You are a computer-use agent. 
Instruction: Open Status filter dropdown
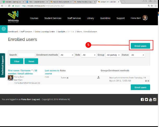(137, 55)
